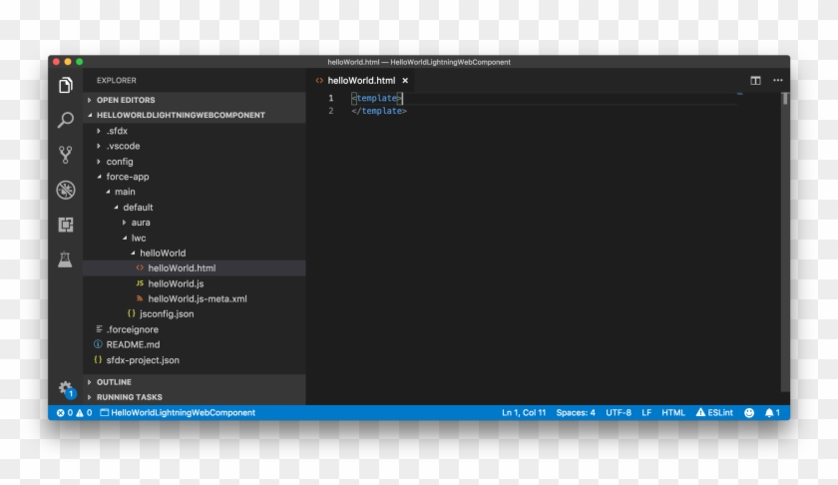This screenshot has width=838, height=485.
Task: Expand the Running Tasks section
Action: coord(194,397)
